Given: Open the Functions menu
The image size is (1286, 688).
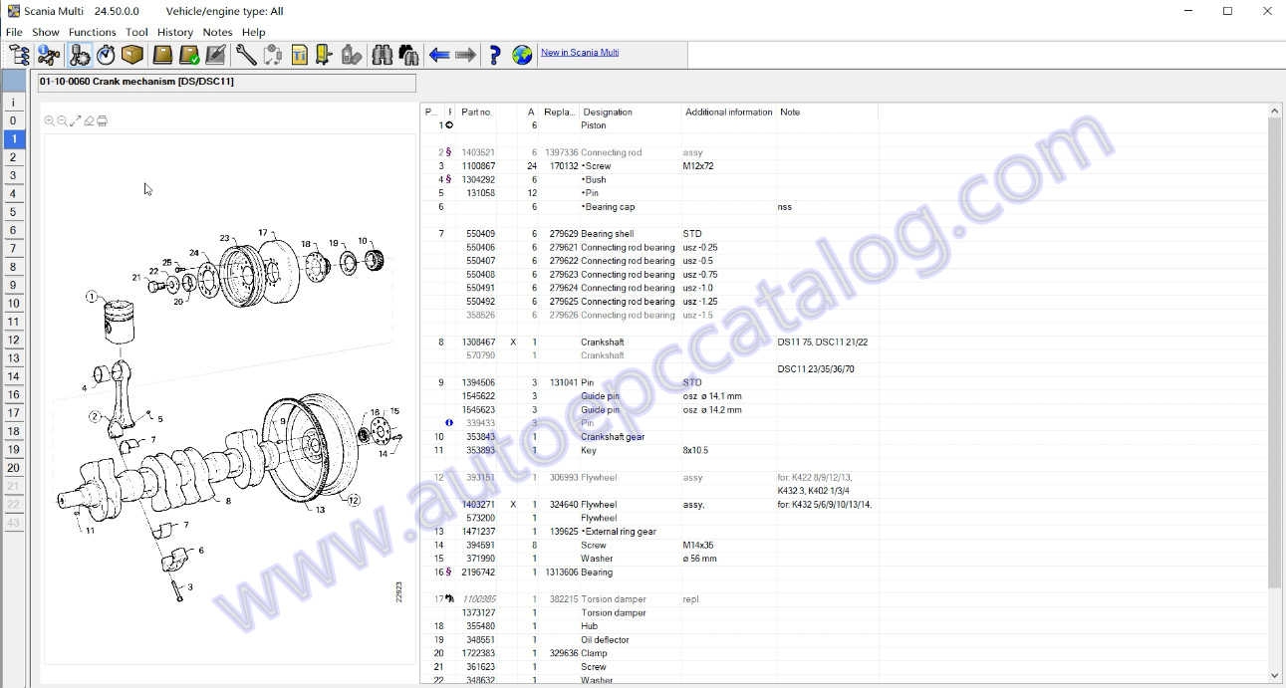Looking at the screenshot, I should pyautogui.click(x=92, y=32).
